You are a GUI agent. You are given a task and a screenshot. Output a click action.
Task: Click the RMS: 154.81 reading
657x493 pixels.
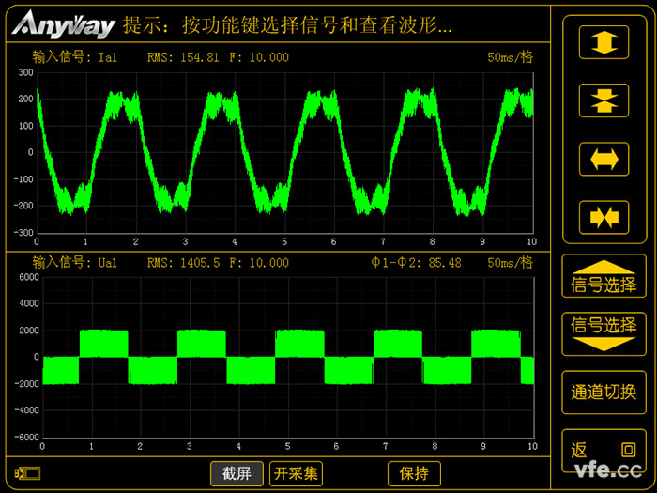click(x=183, y=57)
